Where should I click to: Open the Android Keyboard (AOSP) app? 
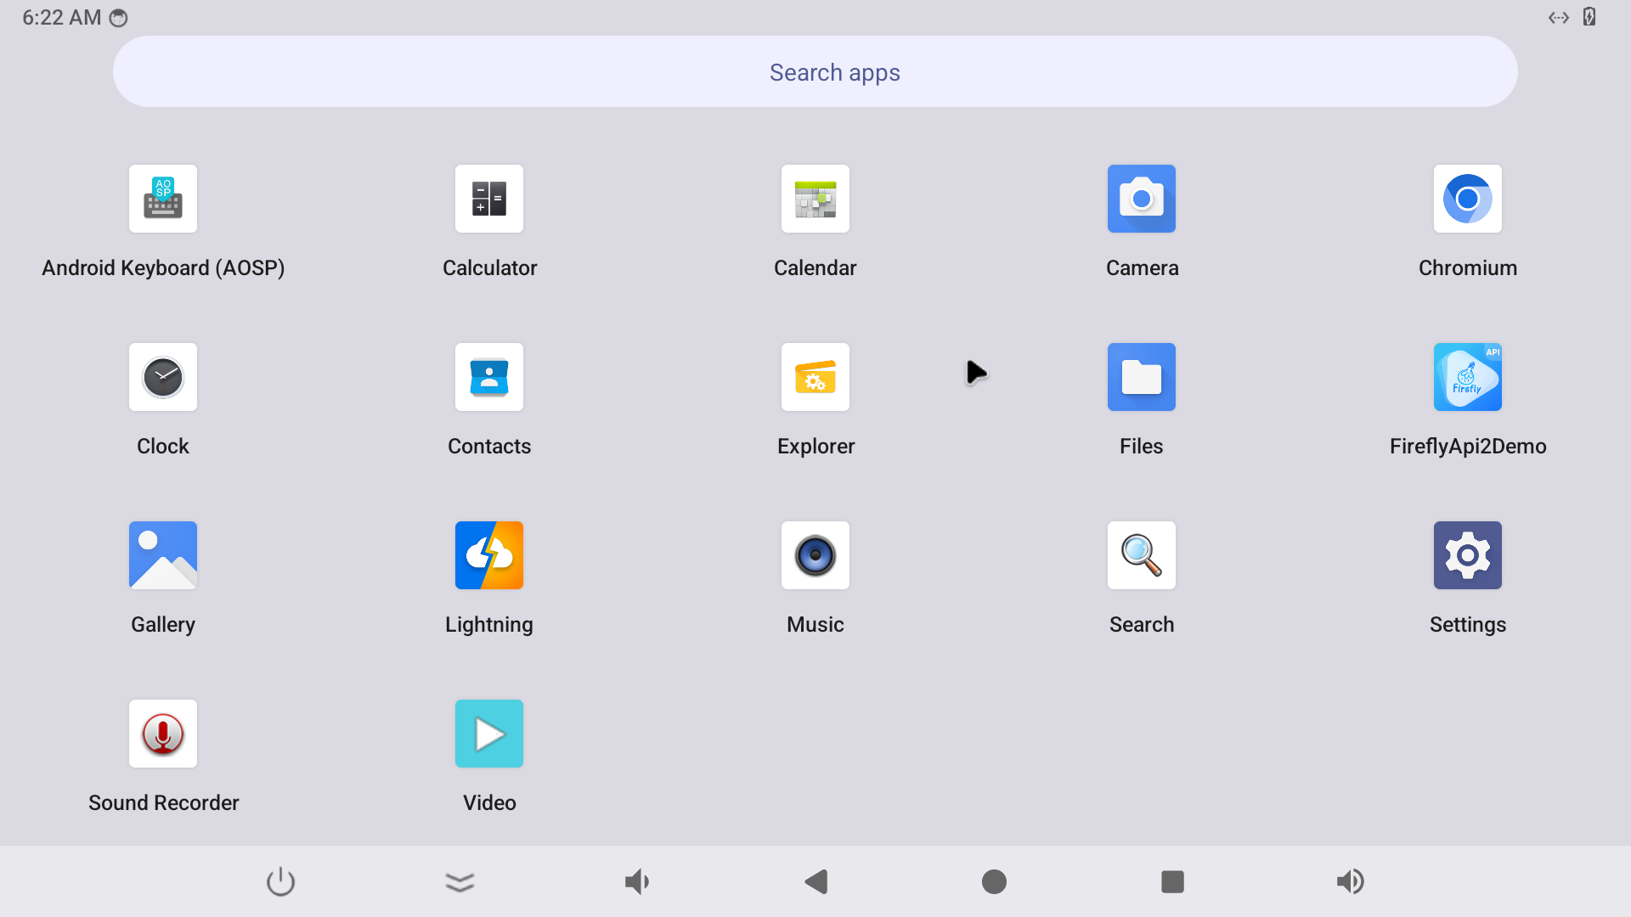163,199
